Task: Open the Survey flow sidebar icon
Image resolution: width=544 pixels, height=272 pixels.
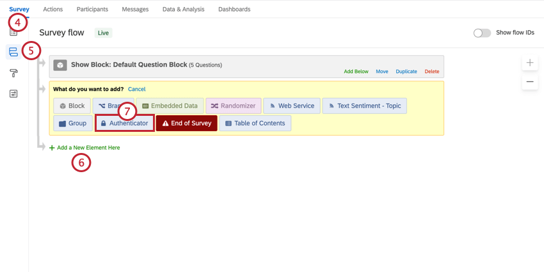Action: [13, 52]
